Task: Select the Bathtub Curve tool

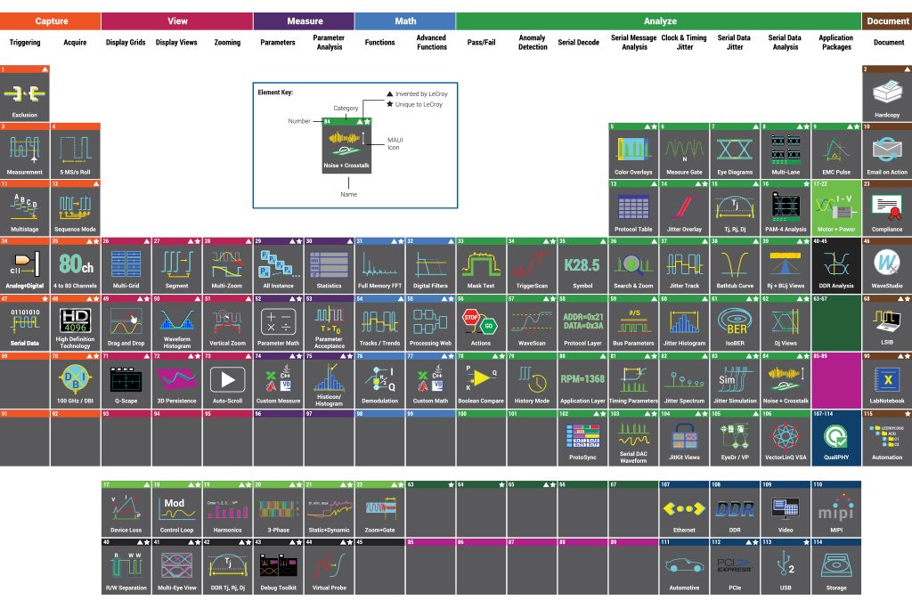Action: [x=734, y=266]
